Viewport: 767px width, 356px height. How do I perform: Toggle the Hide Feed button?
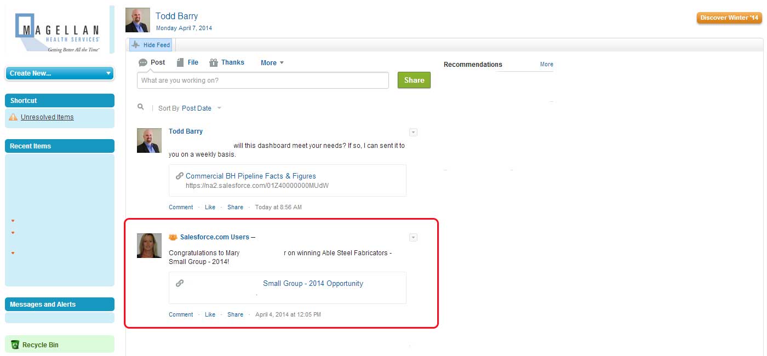pyautogui.click(x=151, y=45)
